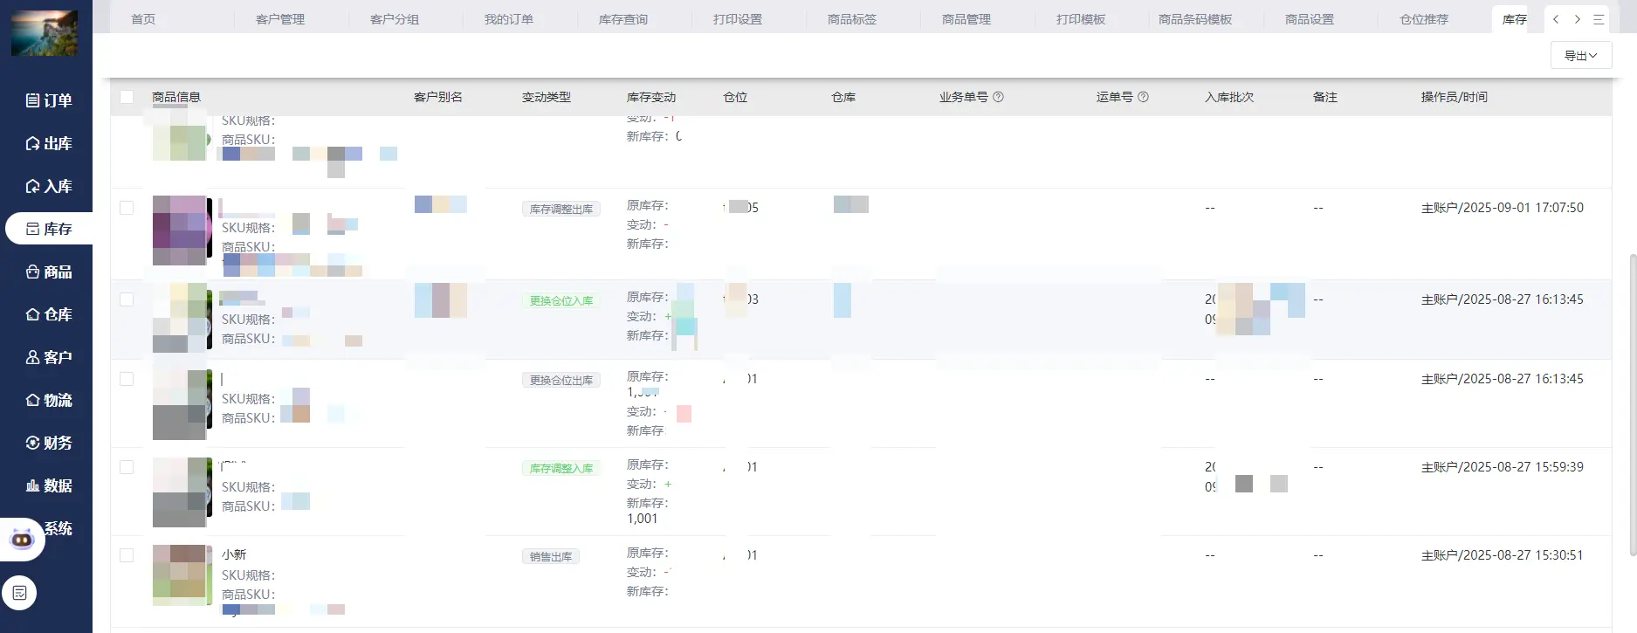The width and height of the screenshot is (1637, 633).
Task: Click the 入库批次 column header
Action: tap(1229, 97)
